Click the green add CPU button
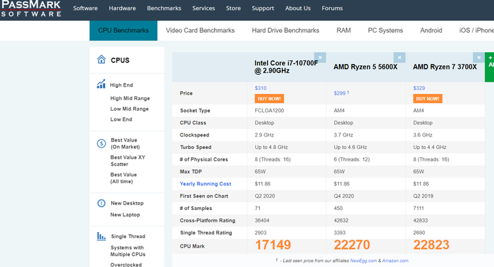494x267 pixels. [x=490, y=67]
